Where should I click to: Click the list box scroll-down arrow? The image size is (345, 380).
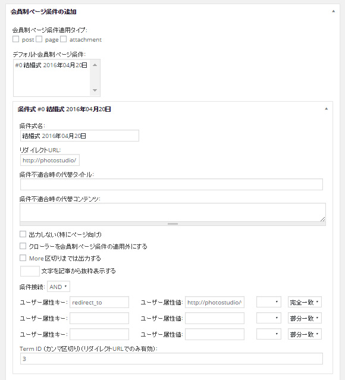(95, 90)
